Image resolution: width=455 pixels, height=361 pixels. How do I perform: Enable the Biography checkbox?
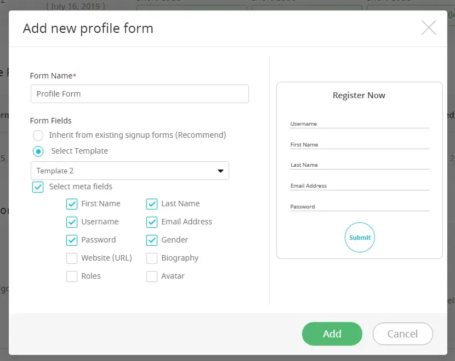152,258
